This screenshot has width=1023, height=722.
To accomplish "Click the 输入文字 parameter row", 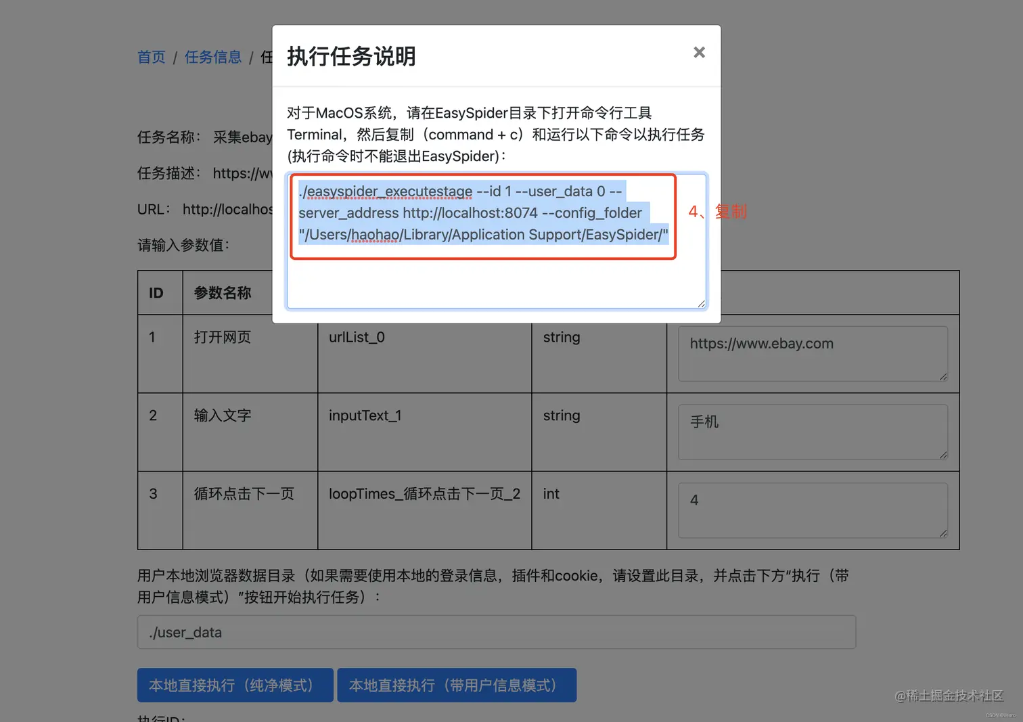I will (x=222, y=415).
